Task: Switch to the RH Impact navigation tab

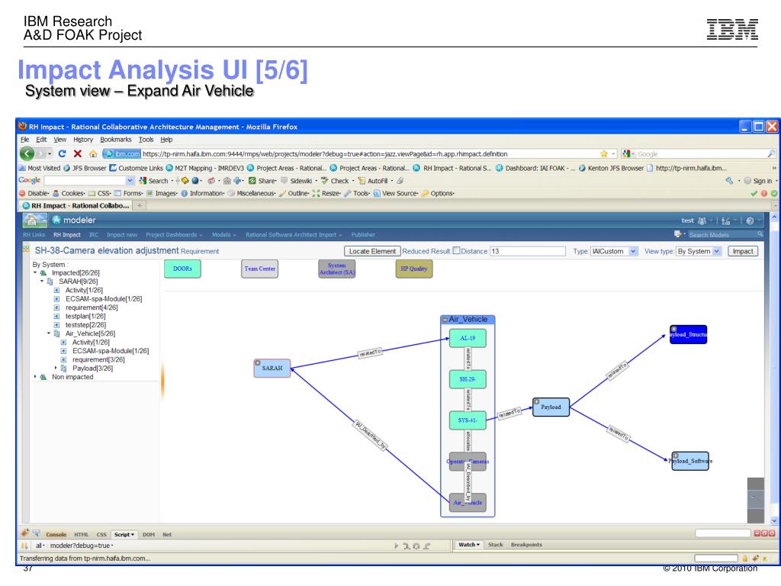Action: coord(67,235)
